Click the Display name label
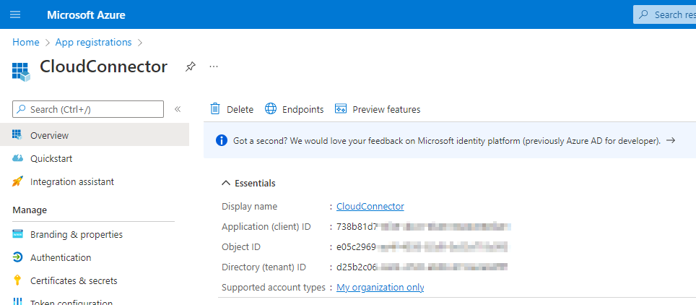Viewport: 696px width, 305px height. click(250, 206)
